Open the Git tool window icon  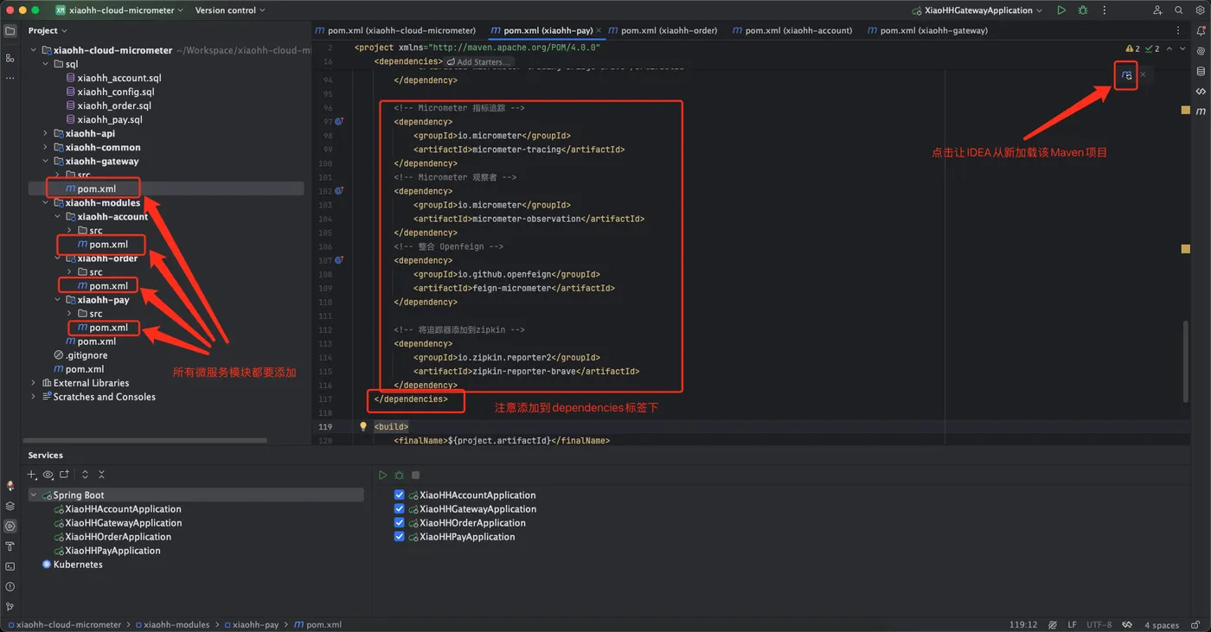click(10, 607)
